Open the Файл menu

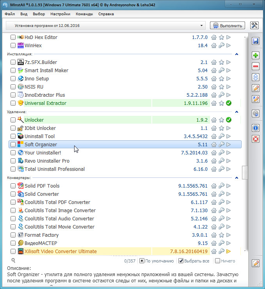[10, 14]
